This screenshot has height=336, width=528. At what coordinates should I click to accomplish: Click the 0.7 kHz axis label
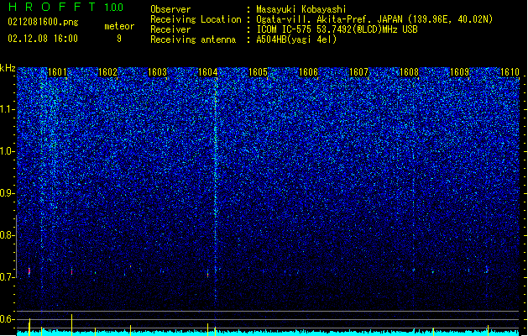(x=7, y=277)
